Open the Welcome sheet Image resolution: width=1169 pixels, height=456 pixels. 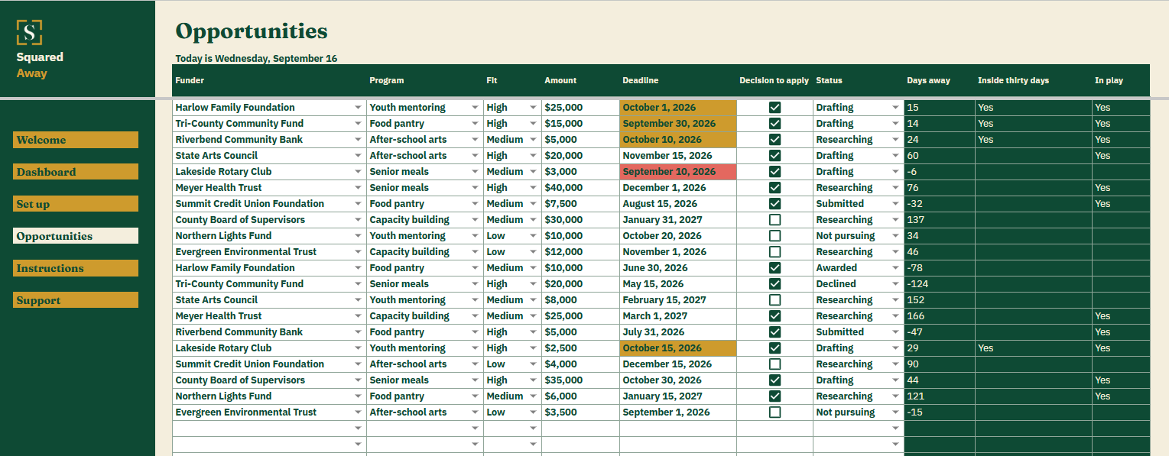click(x=76, y=140)
